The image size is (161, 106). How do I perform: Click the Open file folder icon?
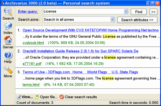37,97
